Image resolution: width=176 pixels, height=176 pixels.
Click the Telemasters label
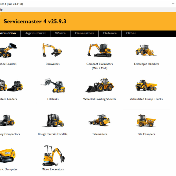99,134
